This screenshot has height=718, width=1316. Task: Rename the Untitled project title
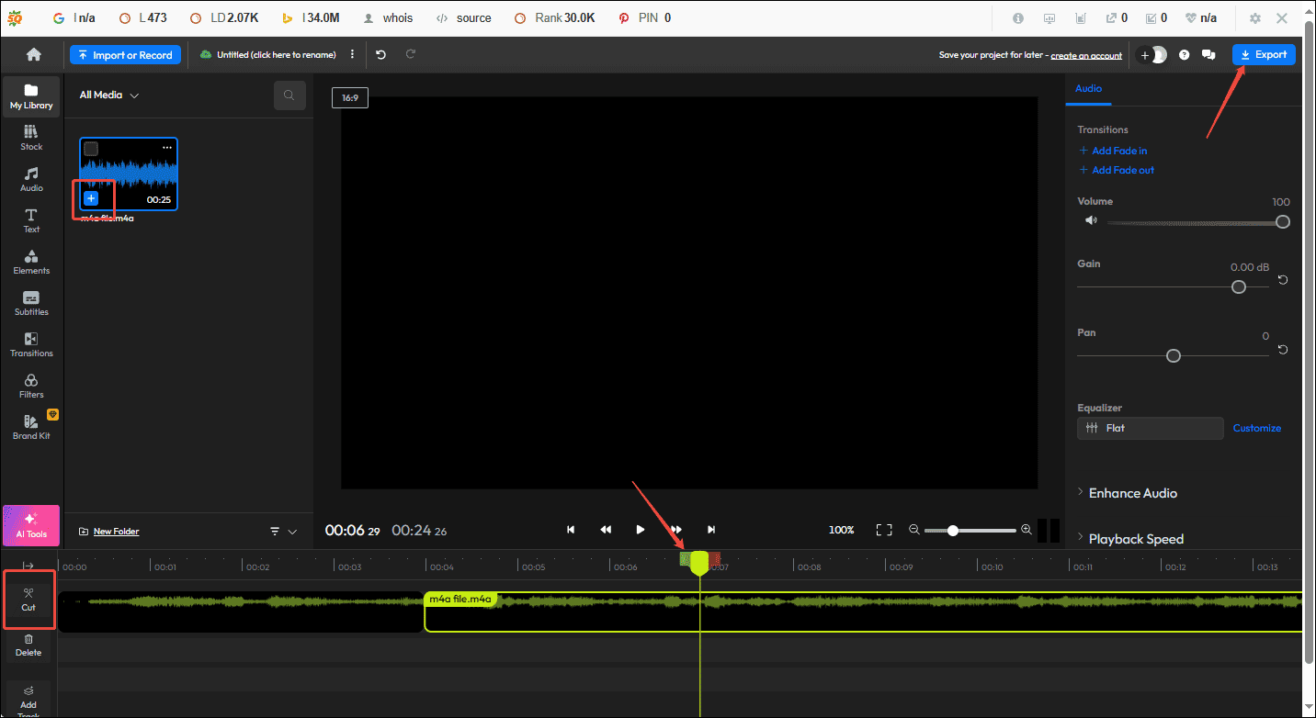276,55
